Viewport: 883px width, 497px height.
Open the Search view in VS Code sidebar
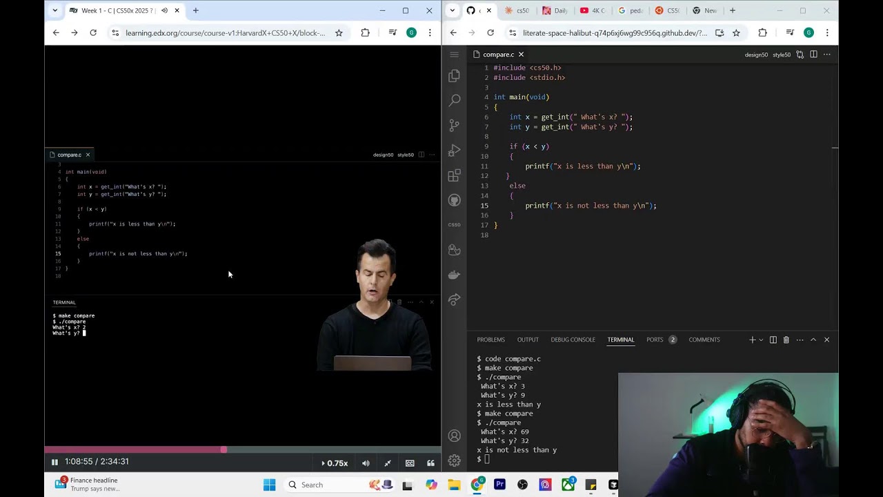click(454, 101)
